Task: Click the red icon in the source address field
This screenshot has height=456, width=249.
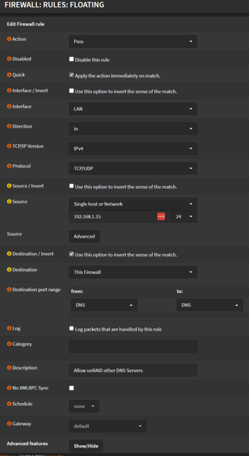Action: 161,216
